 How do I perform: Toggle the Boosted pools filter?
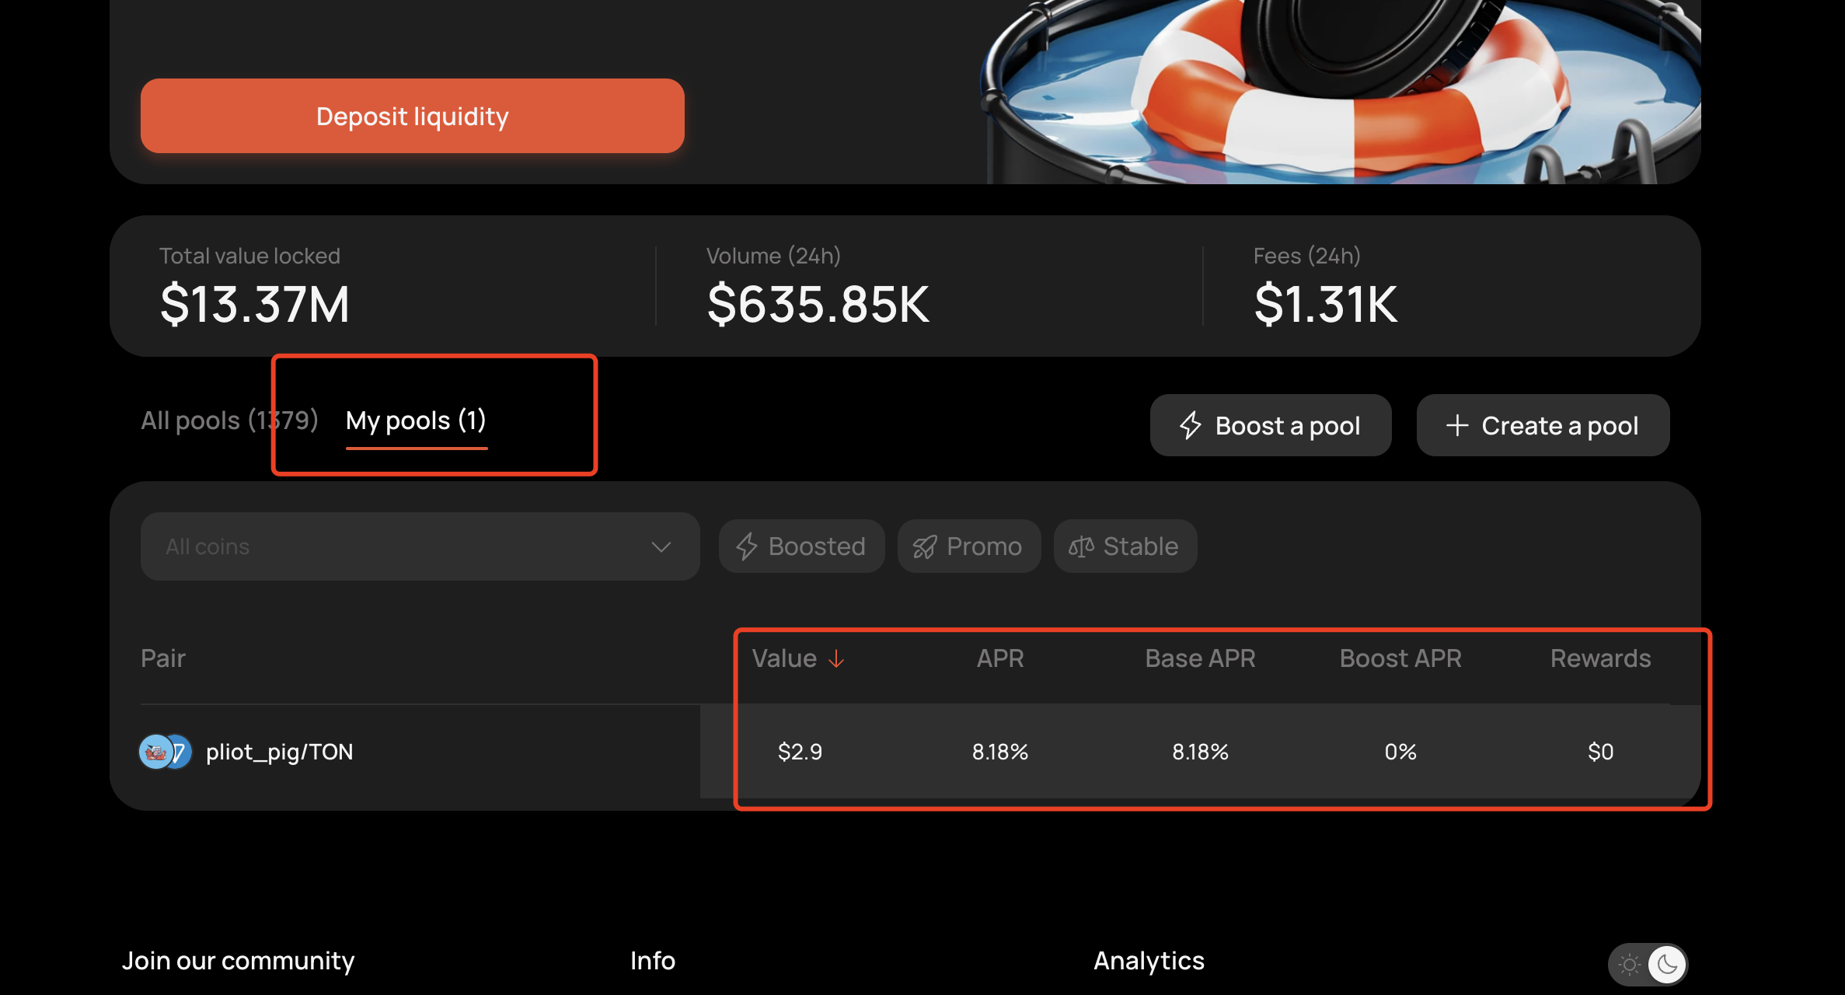pos(801,546)
